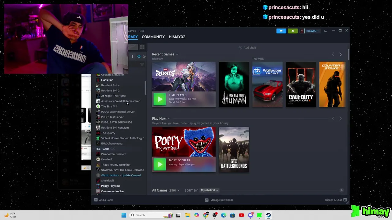Open Sort By Alphabetical dropdown
Image resolution: width=392 pixels, height=220 pixels.
(209, 190)
